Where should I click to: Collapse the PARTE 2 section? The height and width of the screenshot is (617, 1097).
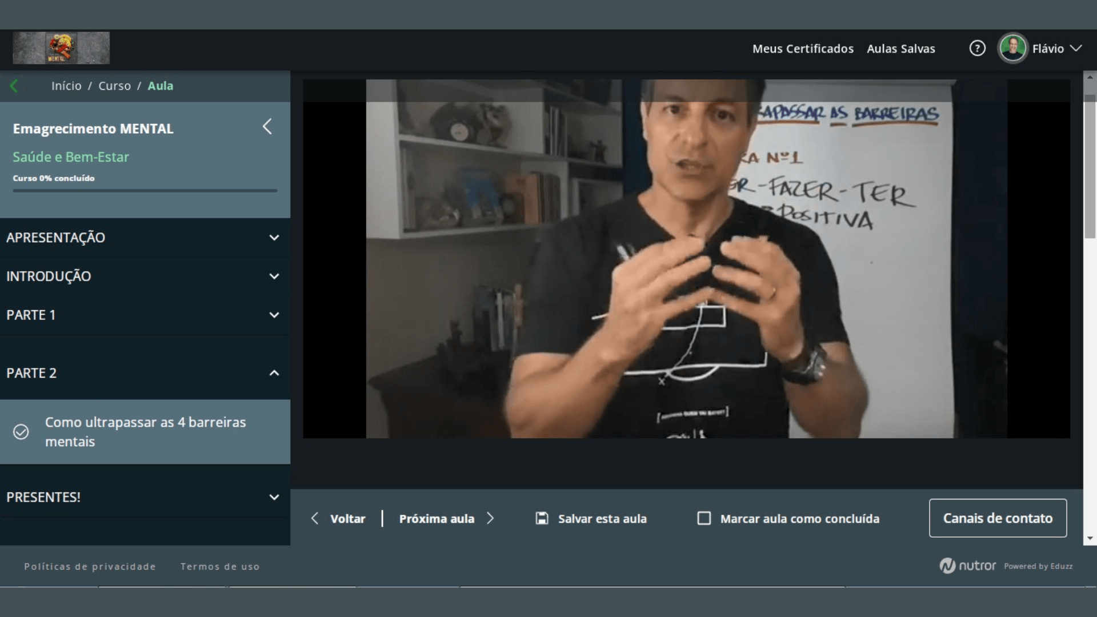274,373
